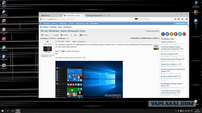Open Action Center notifications icon
Image resolution: width=202 pixels, height=113 pixels.
pyautogui.click(x=188, y=111)
